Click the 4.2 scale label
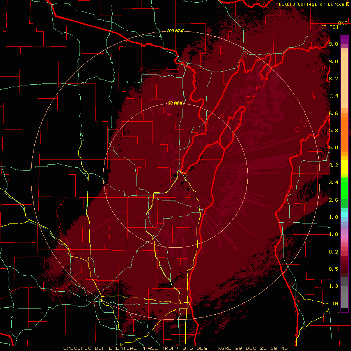 [x=333, y=165]
